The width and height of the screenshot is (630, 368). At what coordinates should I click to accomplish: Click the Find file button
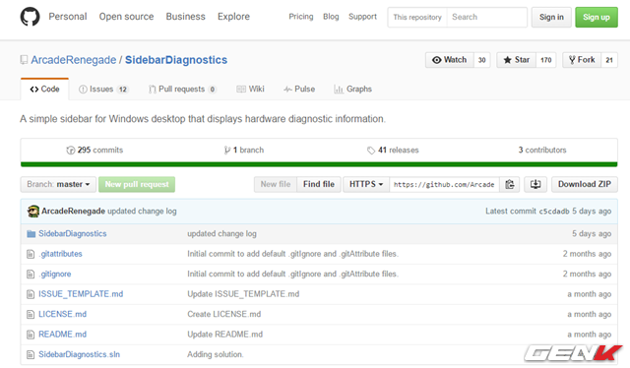[x=319, y=184]
